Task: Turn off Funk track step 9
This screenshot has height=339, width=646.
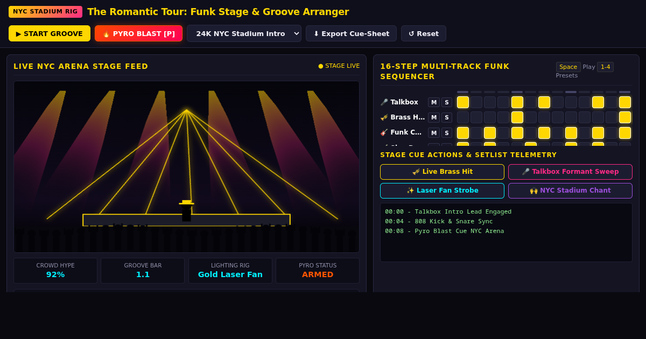Action: (571, 133)
